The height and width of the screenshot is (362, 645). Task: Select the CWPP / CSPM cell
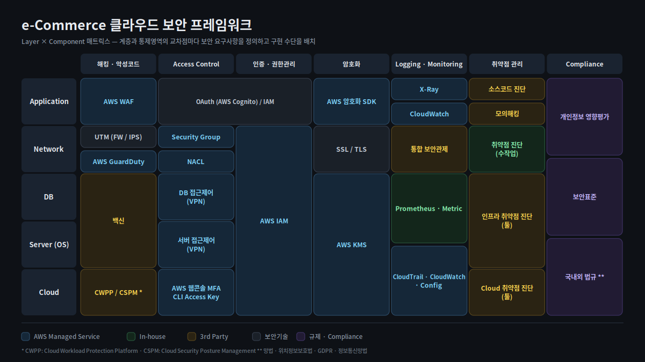coord(118,292)
